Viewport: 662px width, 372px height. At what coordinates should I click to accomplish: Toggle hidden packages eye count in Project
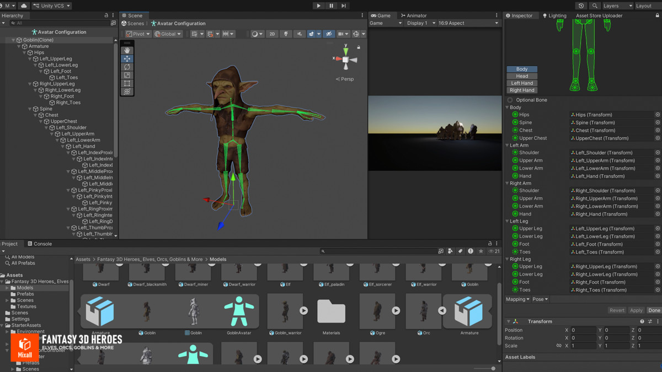(494, 251)
